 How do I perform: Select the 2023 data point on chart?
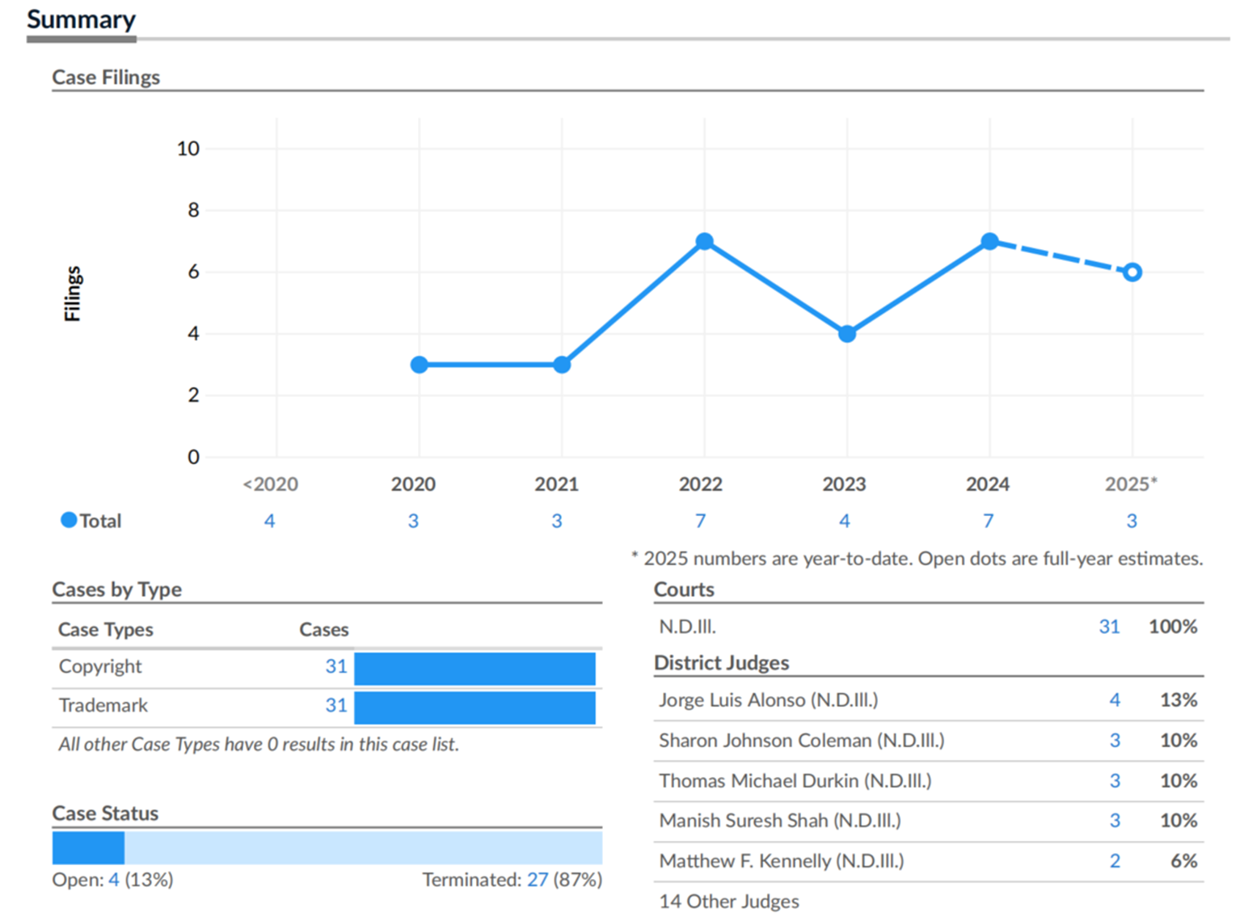pyautogui.click(x=846, y=334)
